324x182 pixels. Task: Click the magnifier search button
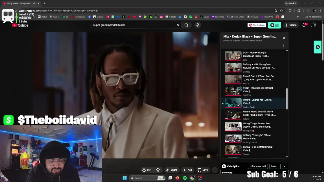pos(186,25)
